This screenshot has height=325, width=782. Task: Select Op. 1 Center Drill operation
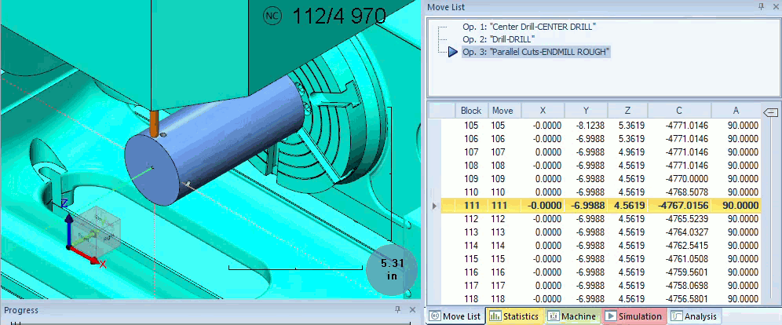pyautogui.click(x=528, y=26)
